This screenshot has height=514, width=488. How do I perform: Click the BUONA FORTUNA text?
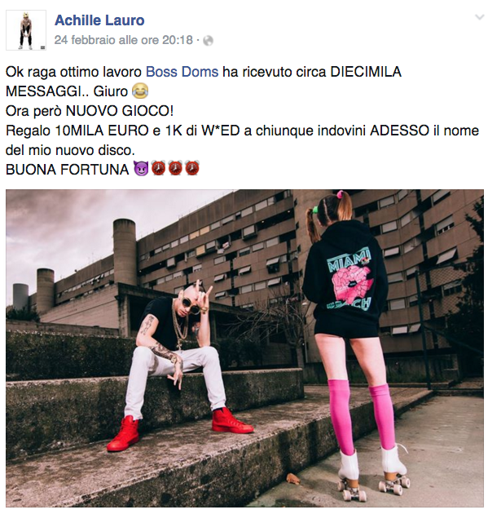[67, 170]
